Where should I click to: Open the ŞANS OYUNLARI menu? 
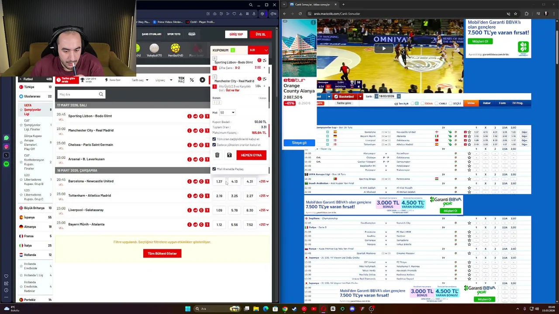(152, 34)
